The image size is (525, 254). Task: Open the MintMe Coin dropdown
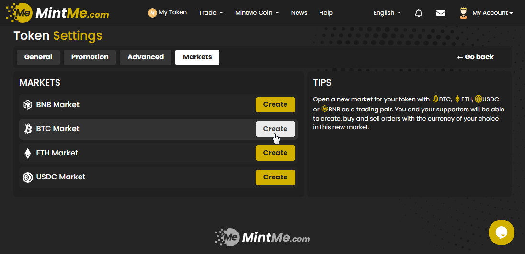tap(257, 13)
